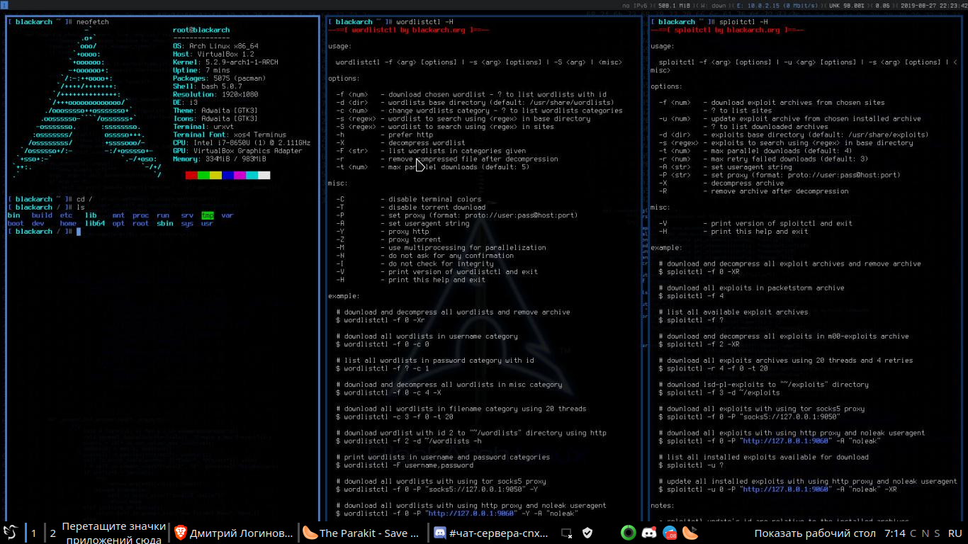Click the Parakit task icon
Viewport: 968px width, 544px height.
[309, 533]
